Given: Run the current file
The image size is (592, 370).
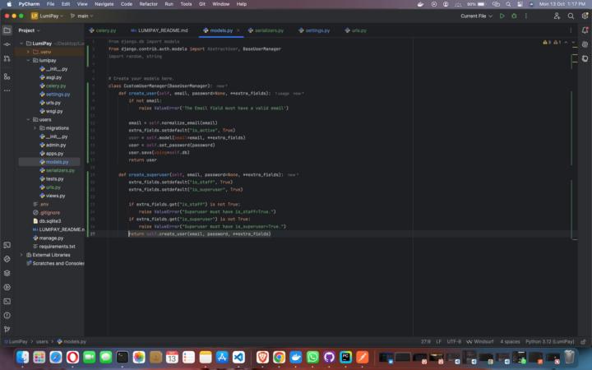Looking at the screenshot, I should 502,16.
